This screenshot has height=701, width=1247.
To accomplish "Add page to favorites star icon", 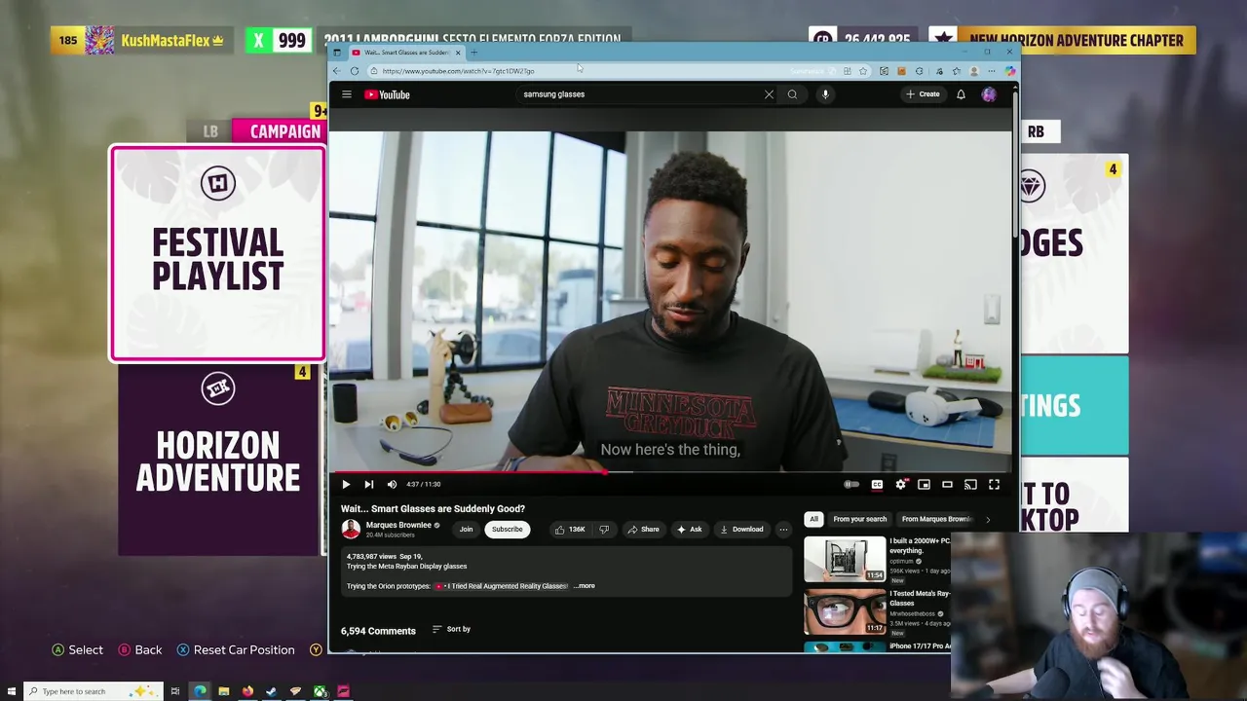I will pyautogui.click(x=863, y=71).
